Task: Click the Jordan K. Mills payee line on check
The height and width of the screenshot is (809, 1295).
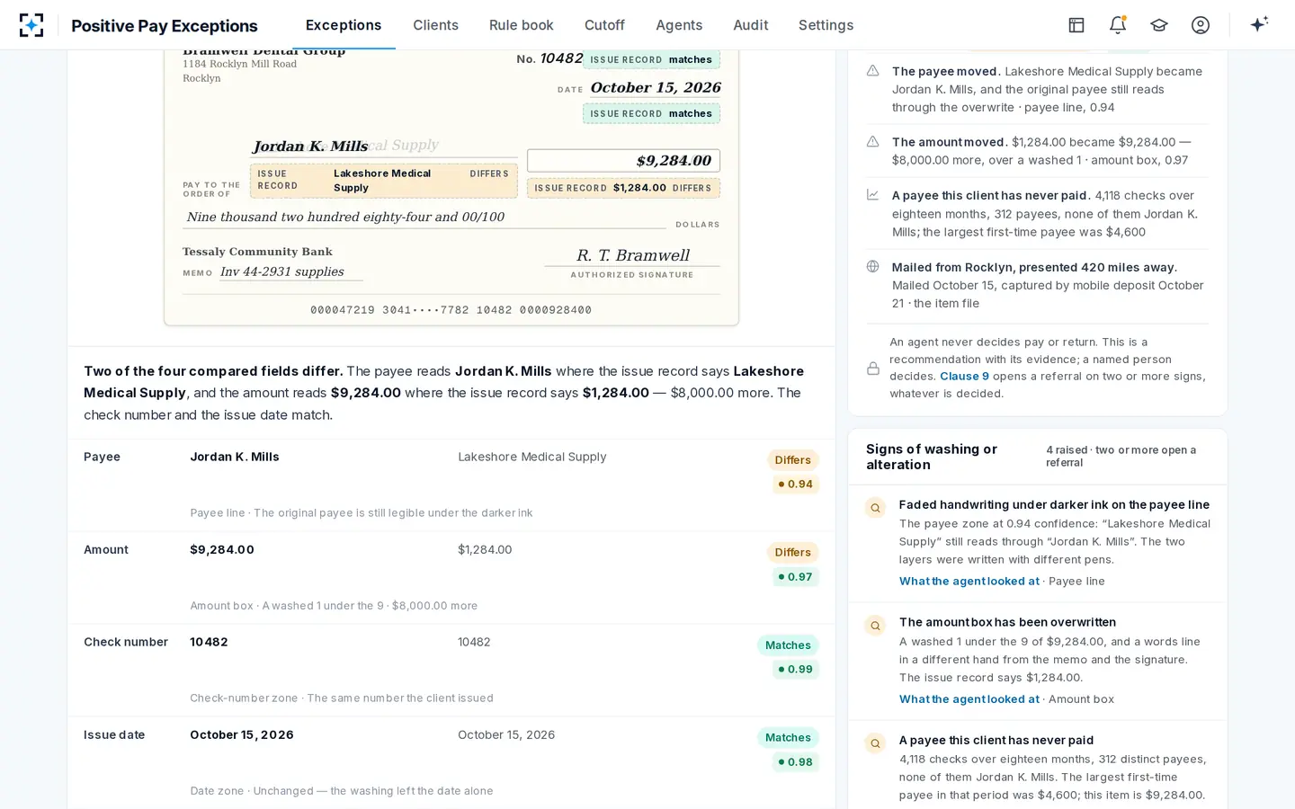Action: [x=384, y=147]
